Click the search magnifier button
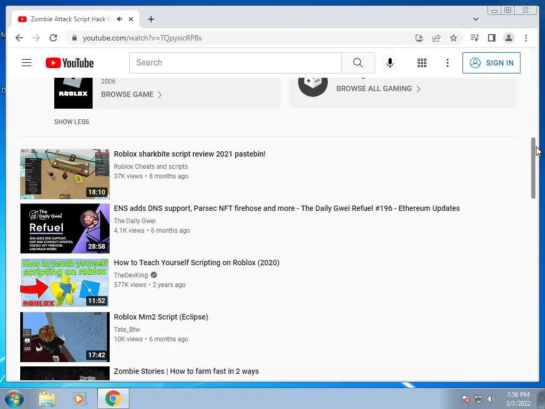545x409 pixels. 358,63
